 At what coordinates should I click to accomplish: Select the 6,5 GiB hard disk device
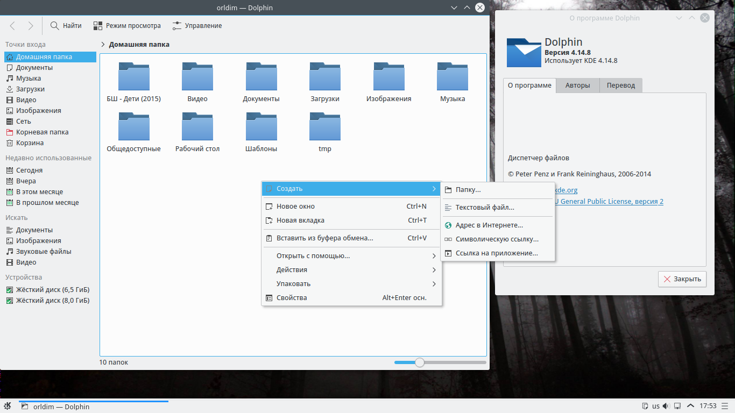tap(52, 290)
